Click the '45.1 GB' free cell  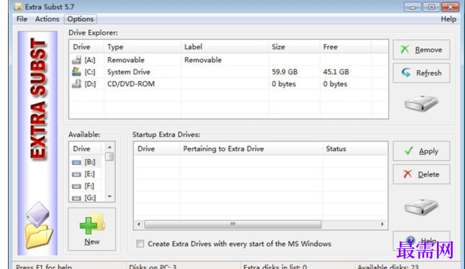[336, 72]
